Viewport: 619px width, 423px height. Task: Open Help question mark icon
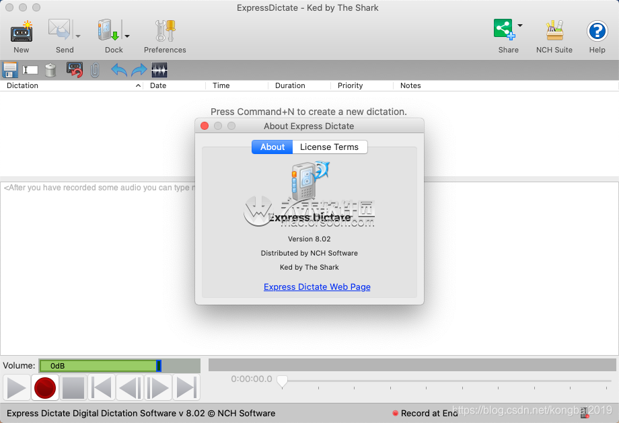point(597,31)
